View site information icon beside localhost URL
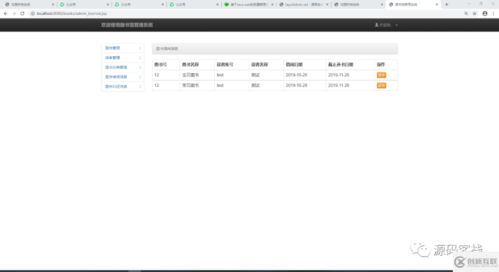This screenshot has height=272, width=499. pyautogui.click(x=32, y=13)
